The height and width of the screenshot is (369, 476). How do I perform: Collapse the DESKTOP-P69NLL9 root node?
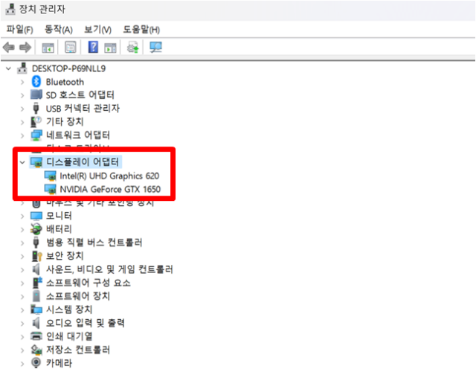coord(8,68)
